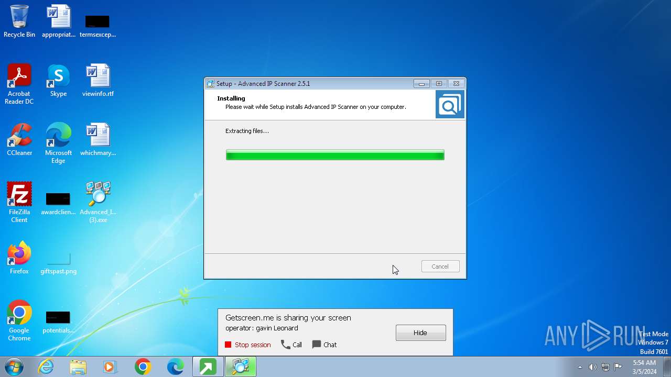
Task: Launch Skype from the desktop
Action: coord(58,80)
